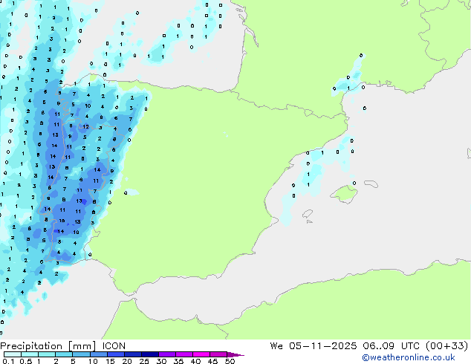Click the "50" legend label
471x364 pixels.
(x=230, y=361)
